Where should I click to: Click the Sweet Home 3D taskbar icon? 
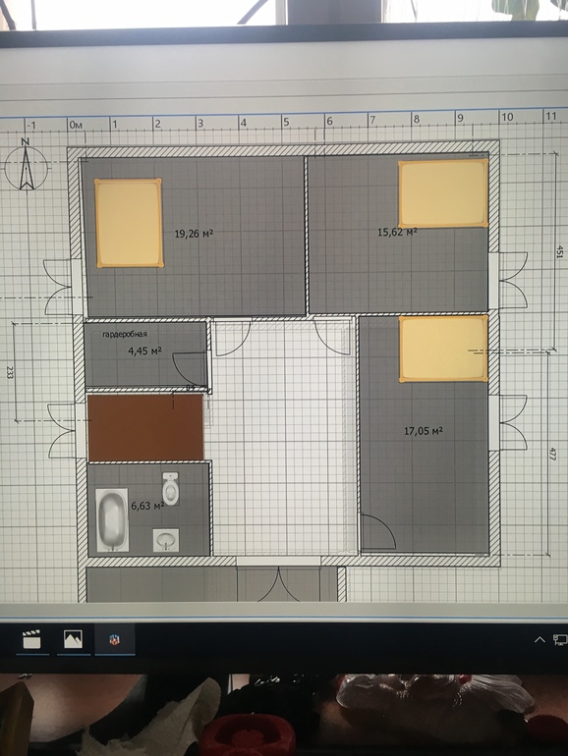point(114,640)
